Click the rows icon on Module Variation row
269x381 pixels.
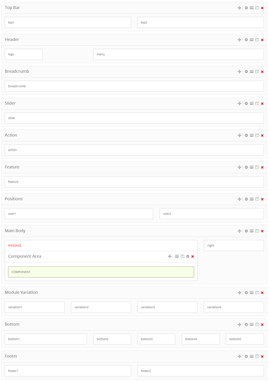[x=252, y=293]
